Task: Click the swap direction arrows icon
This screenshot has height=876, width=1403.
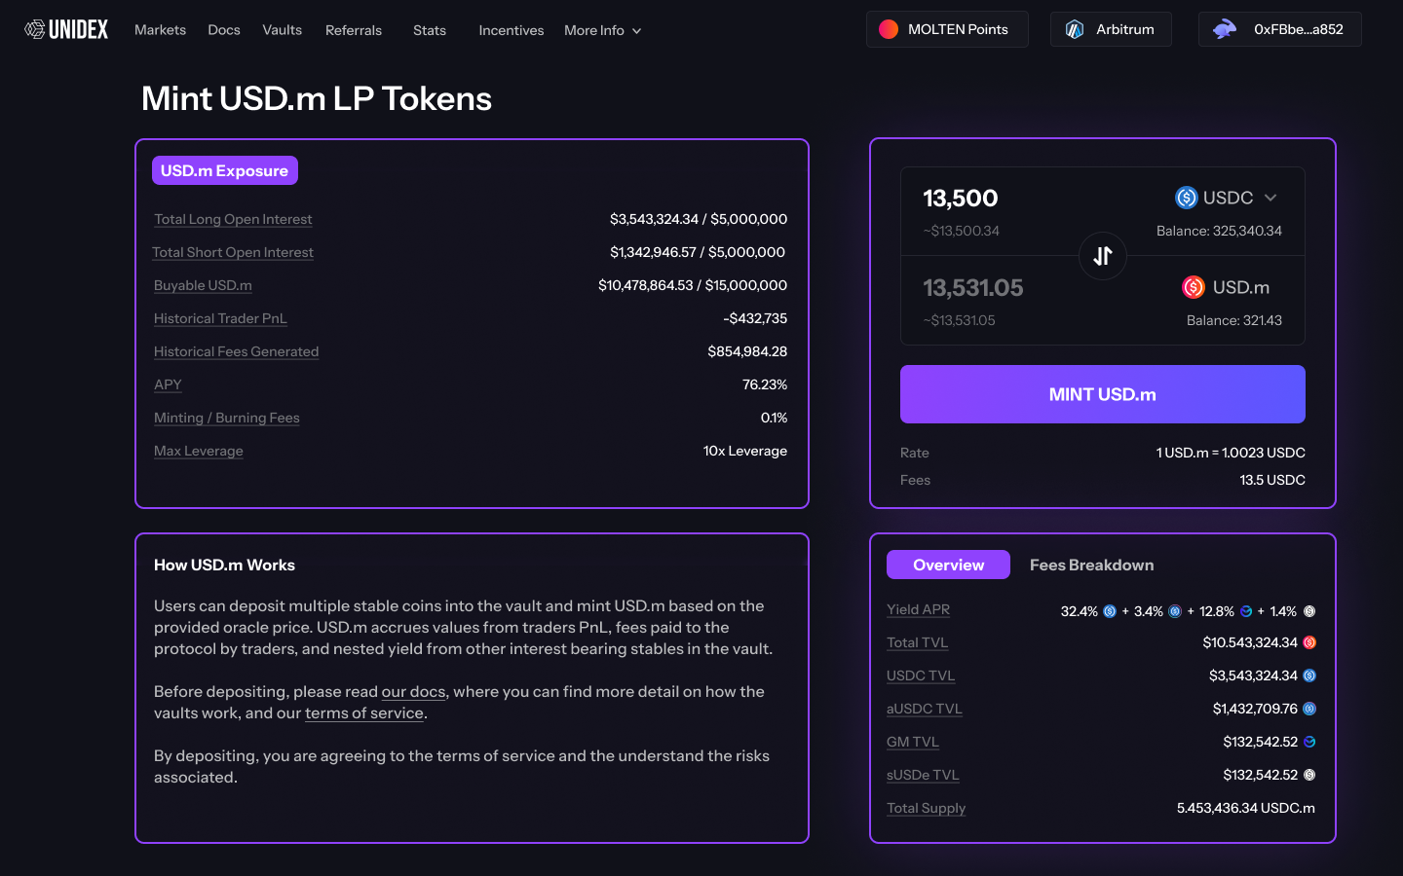Action: click(1103, 256)
